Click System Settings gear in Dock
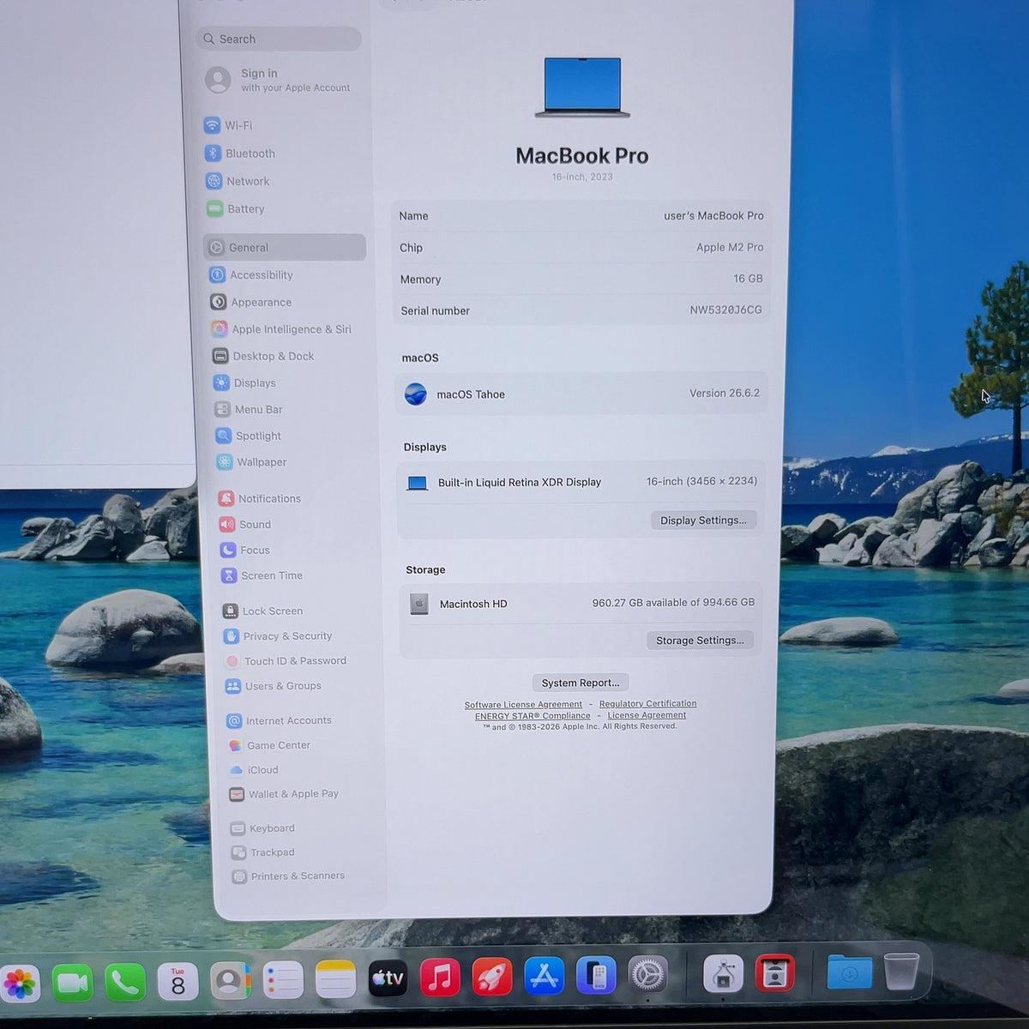Image resolution: width=1029 pixels, height=1029 pixels. 647,975
